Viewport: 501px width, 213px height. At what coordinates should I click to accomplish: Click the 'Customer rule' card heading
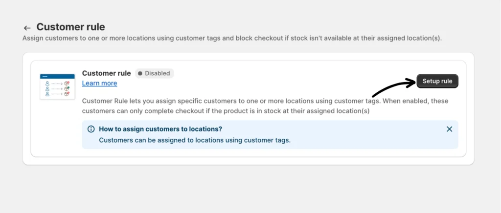[106, 73]
